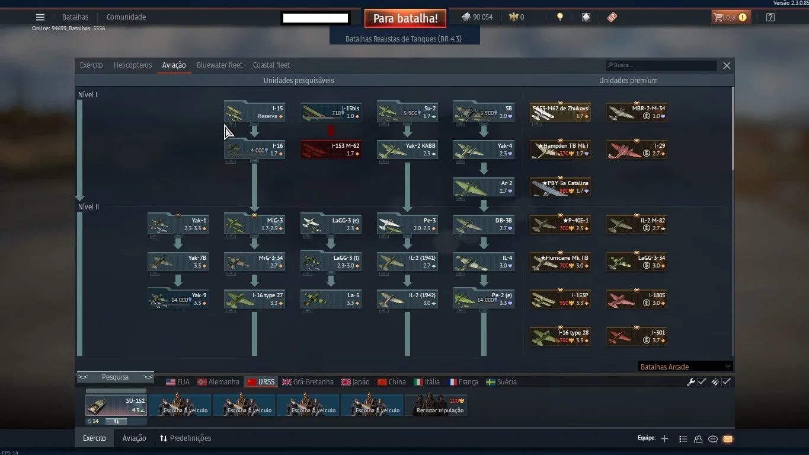
Task: Select the Alemanha flag nation
Action: [218, 382]
